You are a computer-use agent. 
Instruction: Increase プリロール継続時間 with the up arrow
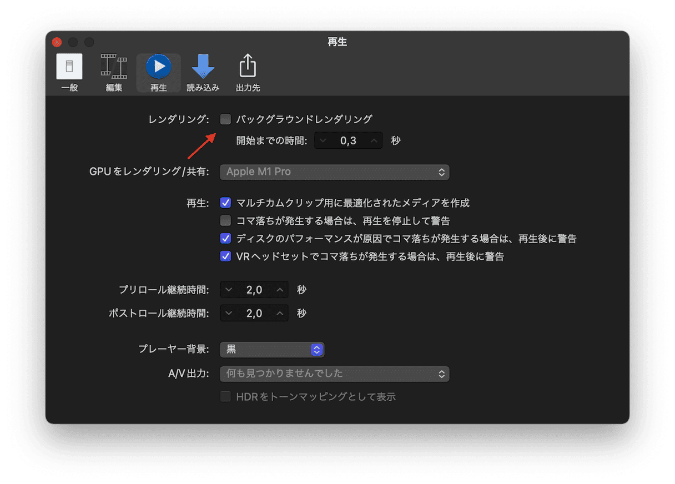tap(280, 290)
